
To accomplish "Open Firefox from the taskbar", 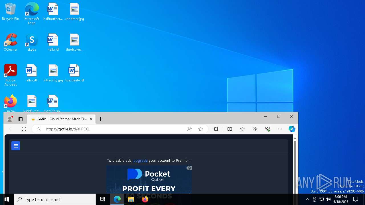I will (145, 199).
